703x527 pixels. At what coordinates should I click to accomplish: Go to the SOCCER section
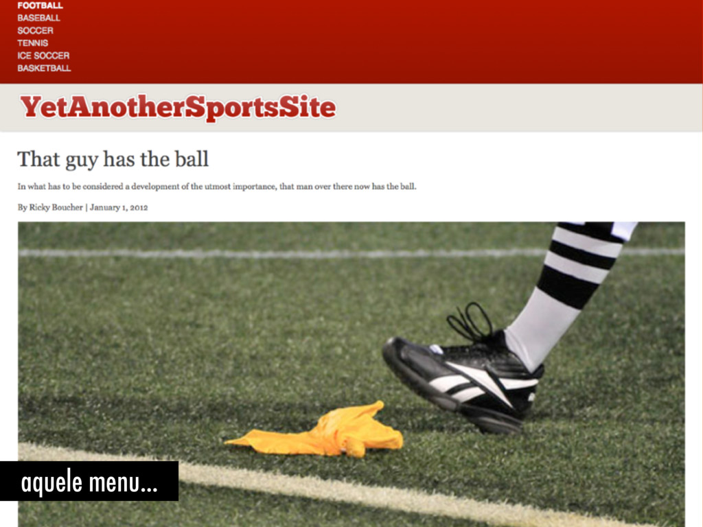pos(35,30)
